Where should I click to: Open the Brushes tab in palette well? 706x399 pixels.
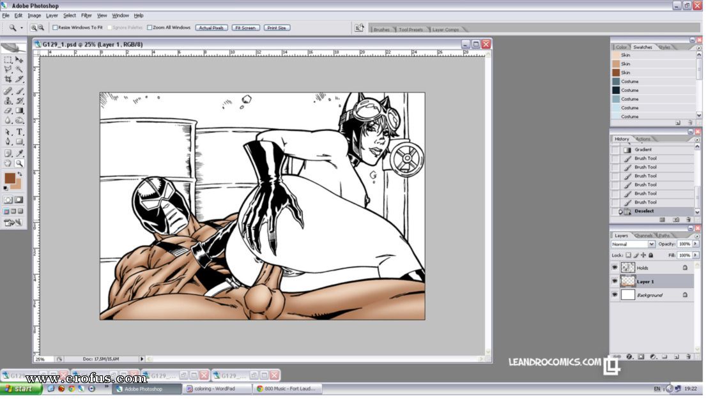point(381,30)
